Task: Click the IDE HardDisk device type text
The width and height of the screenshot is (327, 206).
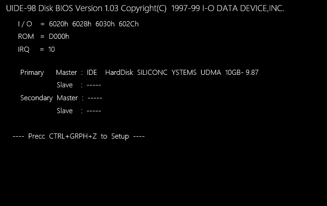Action: (110, 73)
